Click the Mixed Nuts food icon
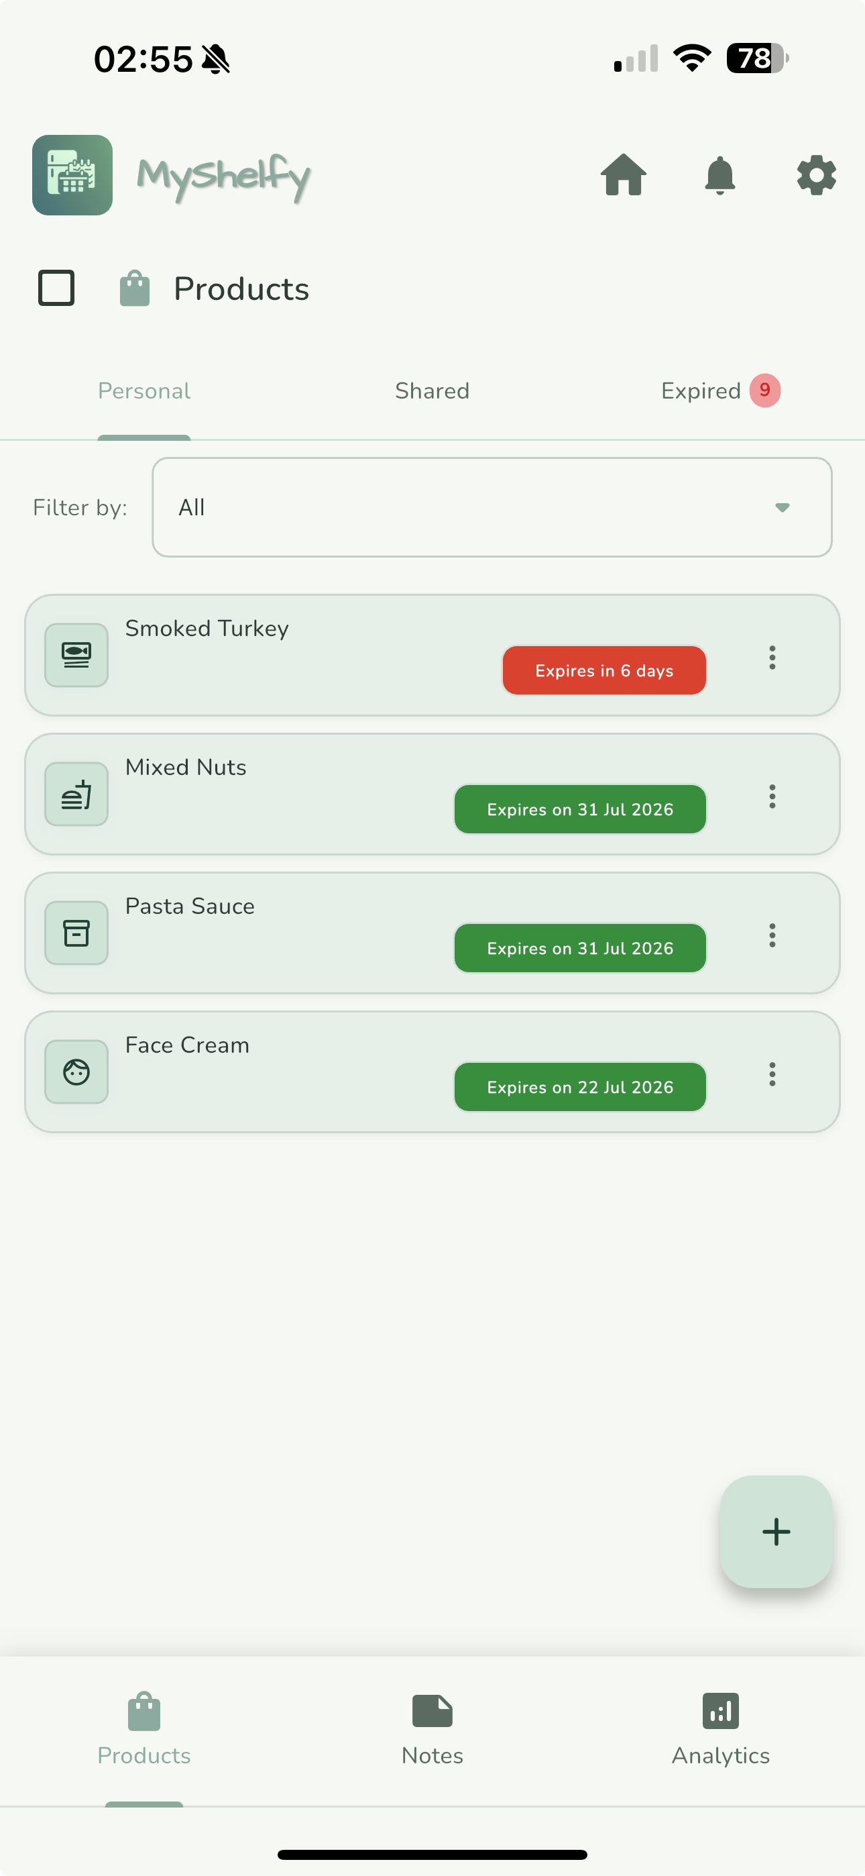The width and height of the screenshot is (865, 1876). tap(76, 793)
